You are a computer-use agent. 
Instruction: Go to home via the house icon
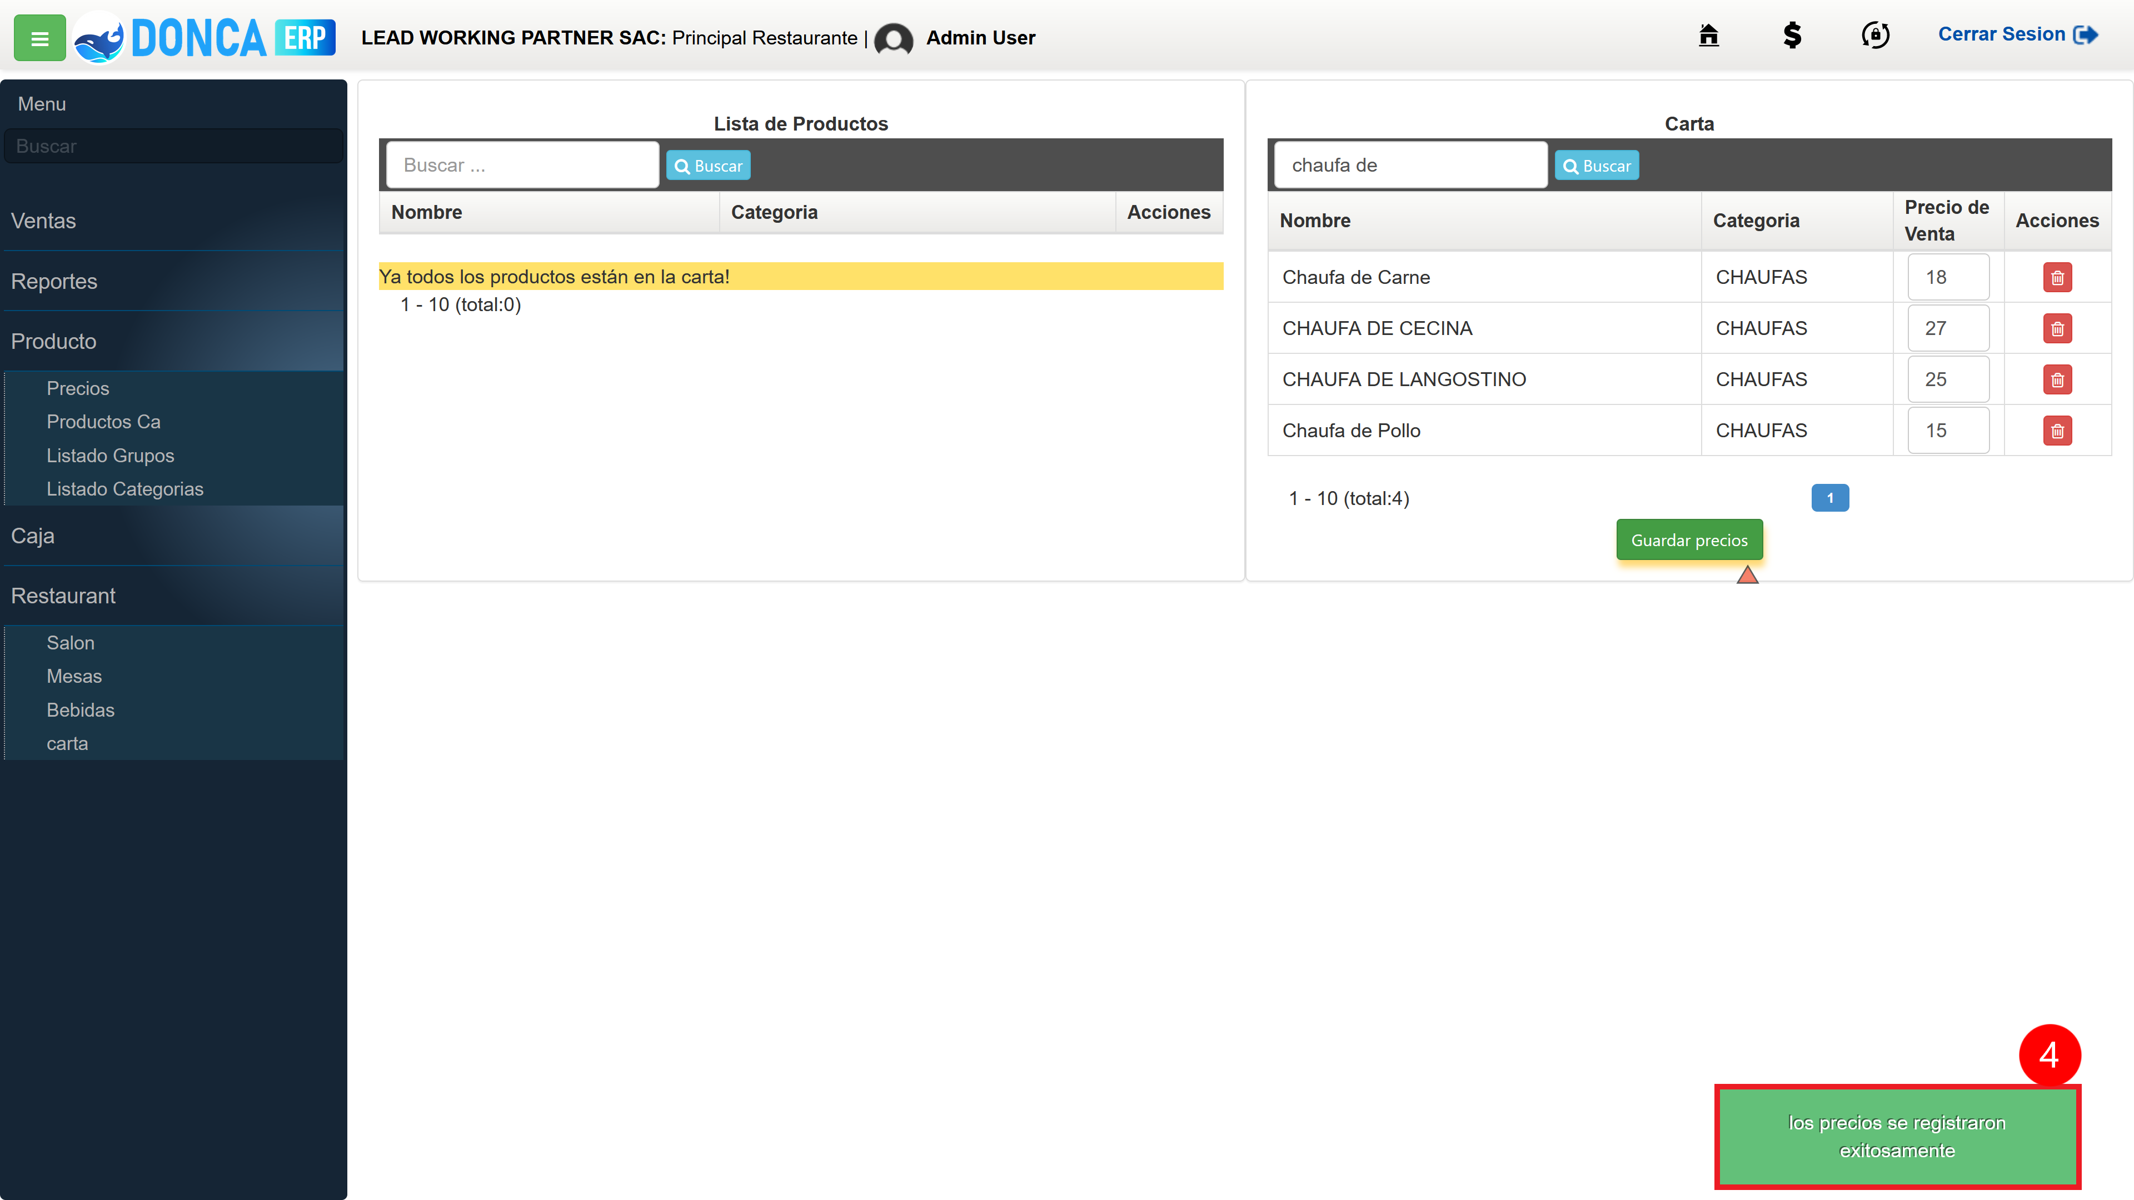(1708, 35)
